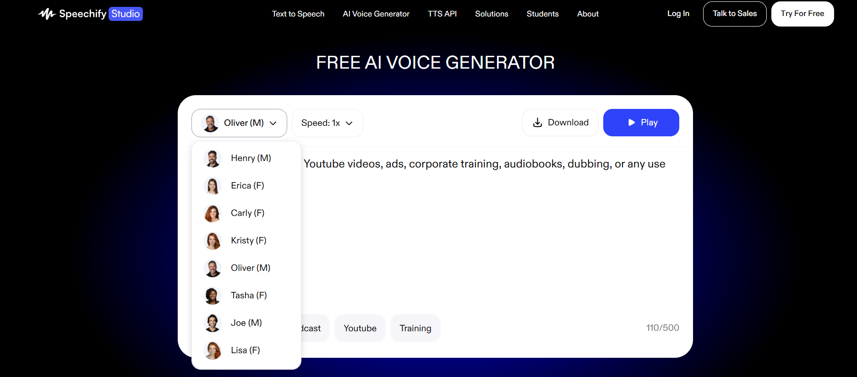The height and width of the screenshot is (377, 857).
Task: Open the Speed: 1x dropdown
Action: click(x=328, y=123)
